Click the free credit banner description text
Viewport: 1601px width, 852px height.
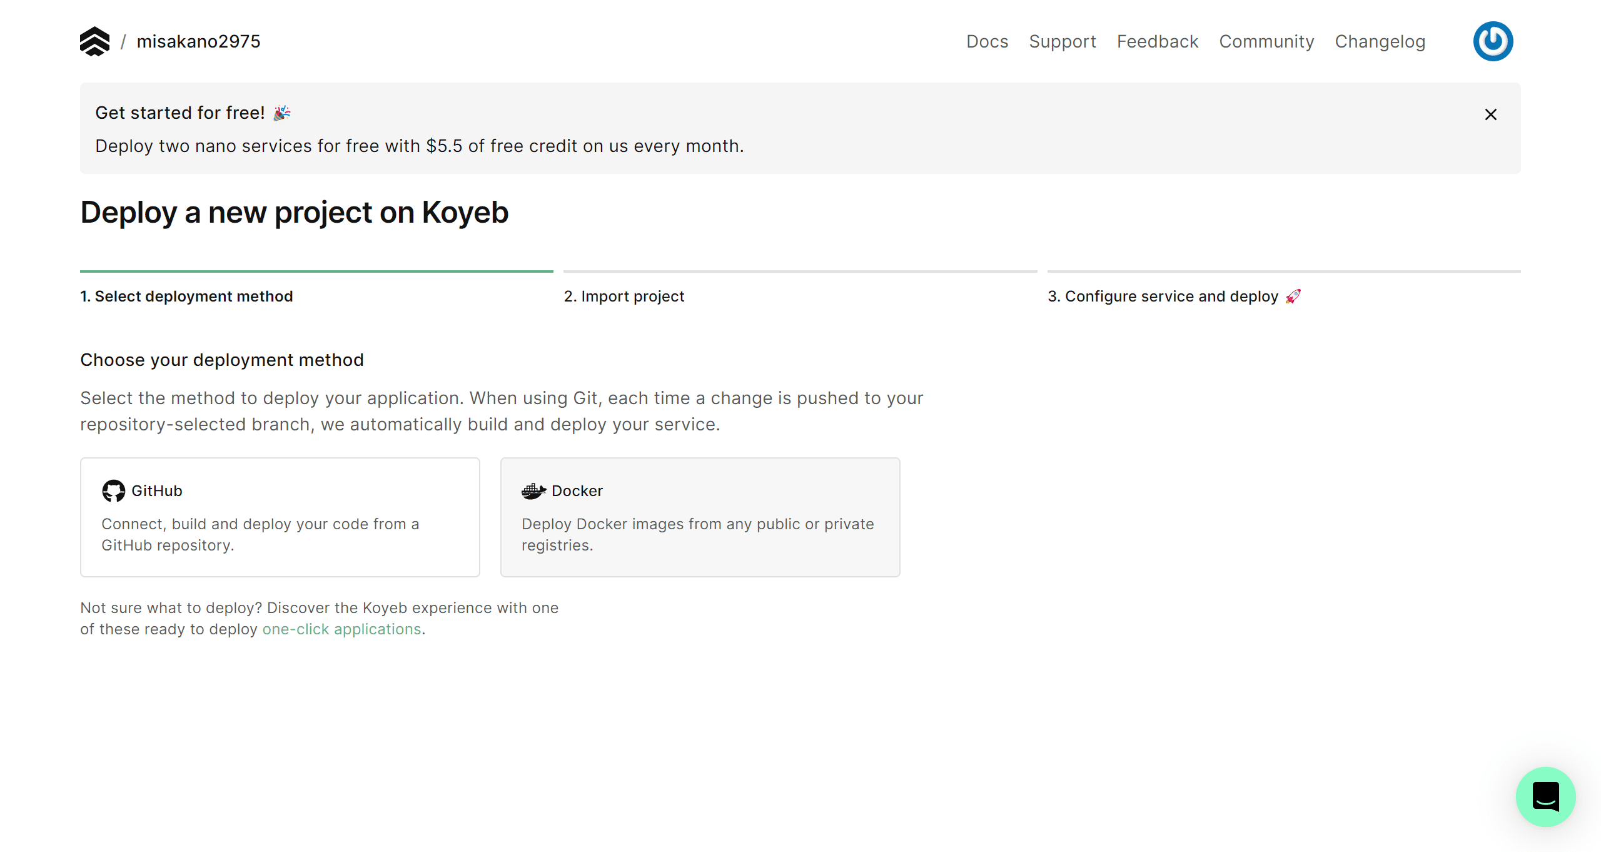click(420, 146)
